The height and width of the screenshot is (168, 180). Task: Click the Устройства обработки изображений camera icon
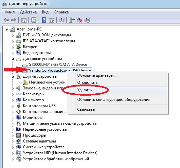[x=19, y=159]
